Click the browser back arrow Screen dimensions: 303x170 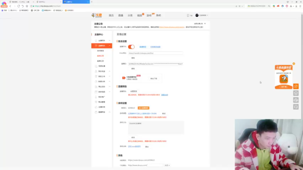pyautogui.click(x=10, y=6)
